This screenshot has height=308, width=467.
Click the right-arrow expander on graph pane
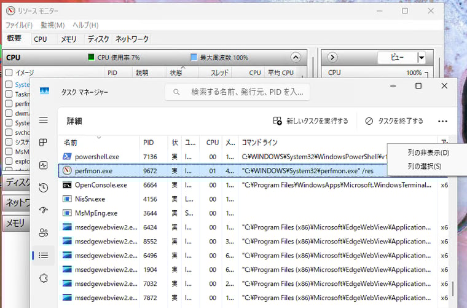click(x=332, y=57)
